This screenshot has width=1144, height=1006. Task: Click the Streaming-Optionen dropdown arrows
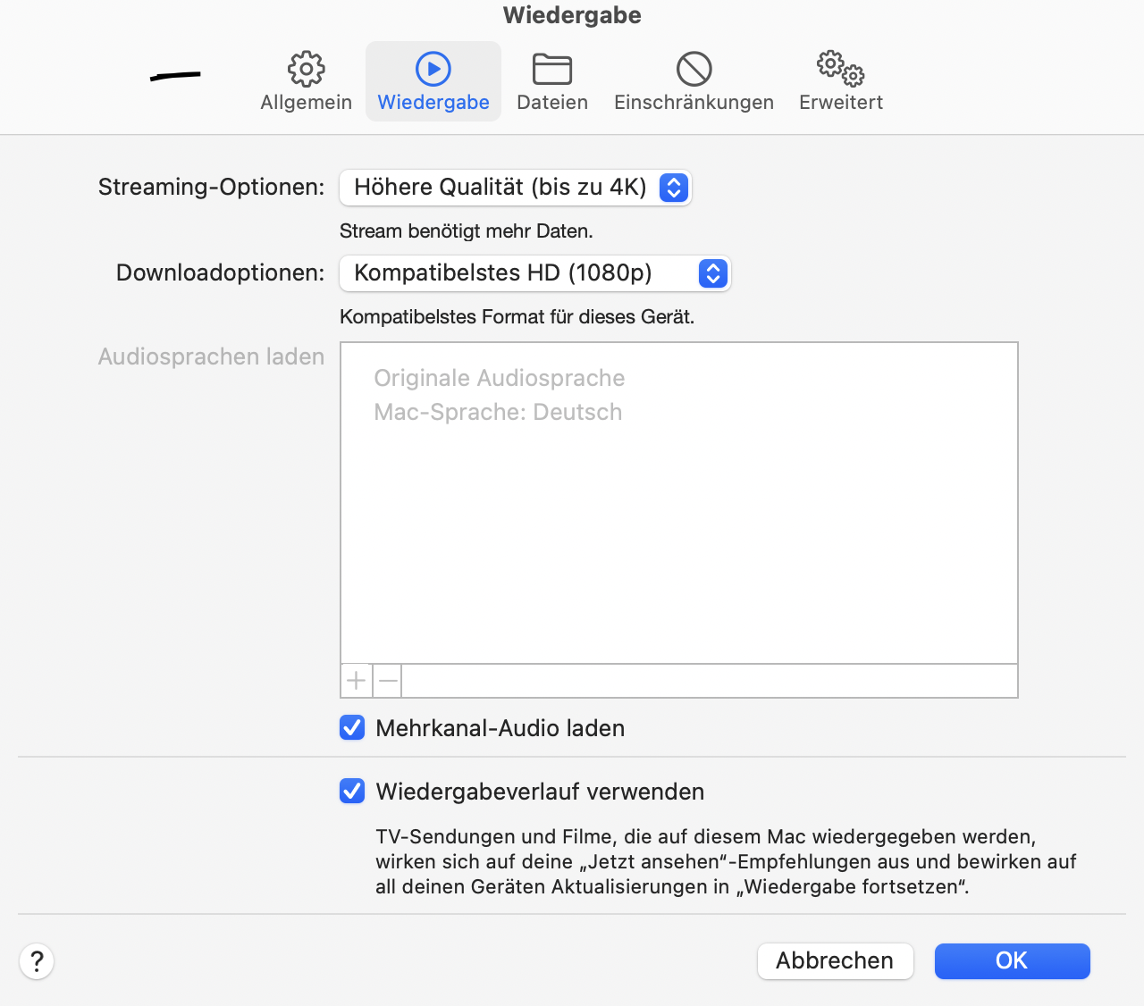click(674, 188)
